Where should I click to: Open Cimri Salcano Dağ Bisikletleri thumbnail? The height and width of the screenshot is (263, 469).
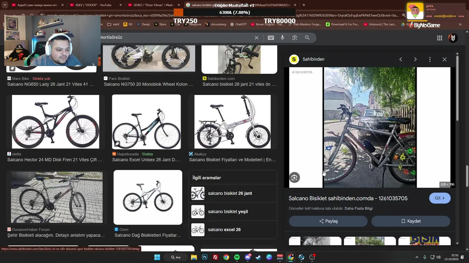pos(148,197)
